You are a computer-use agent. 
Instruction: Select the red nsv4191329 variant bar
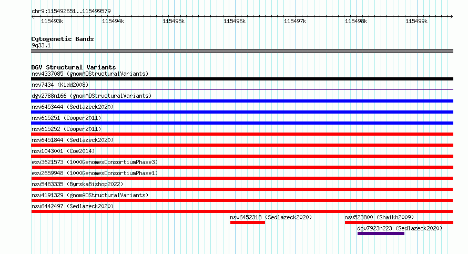tap(242, 200)
